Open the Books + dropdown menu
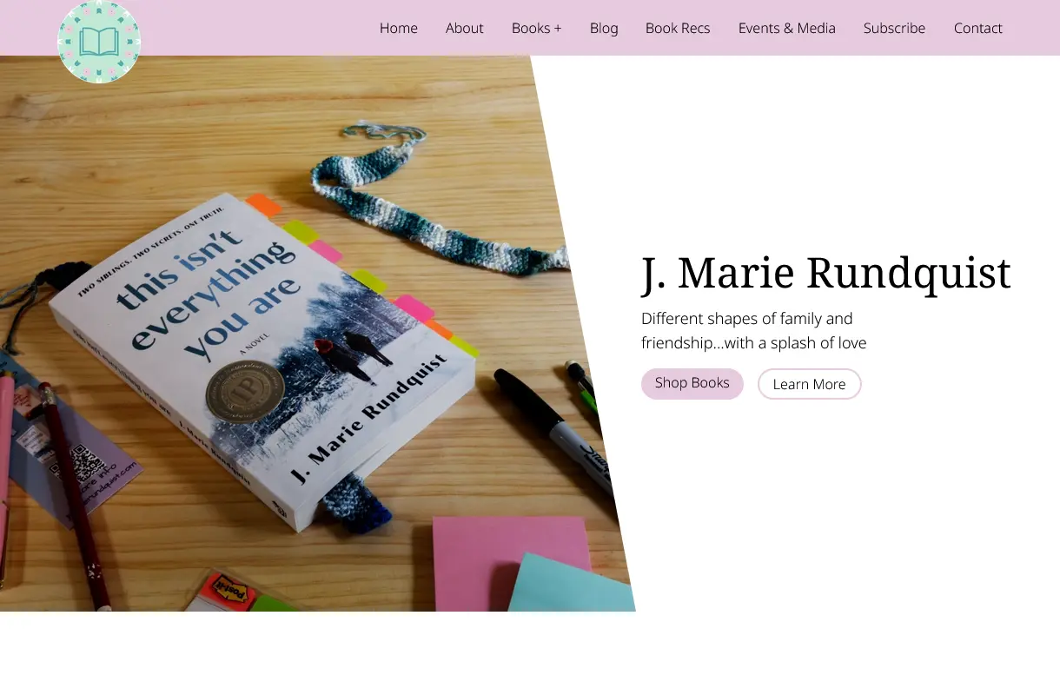Image resolution: width=1060 pixels, height=695 pixels. click(536, 28)
